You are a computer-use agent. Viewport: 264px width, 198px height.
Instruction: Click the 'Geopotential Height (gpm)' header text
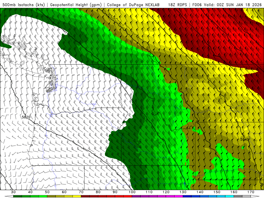click(x=76, y=5)
